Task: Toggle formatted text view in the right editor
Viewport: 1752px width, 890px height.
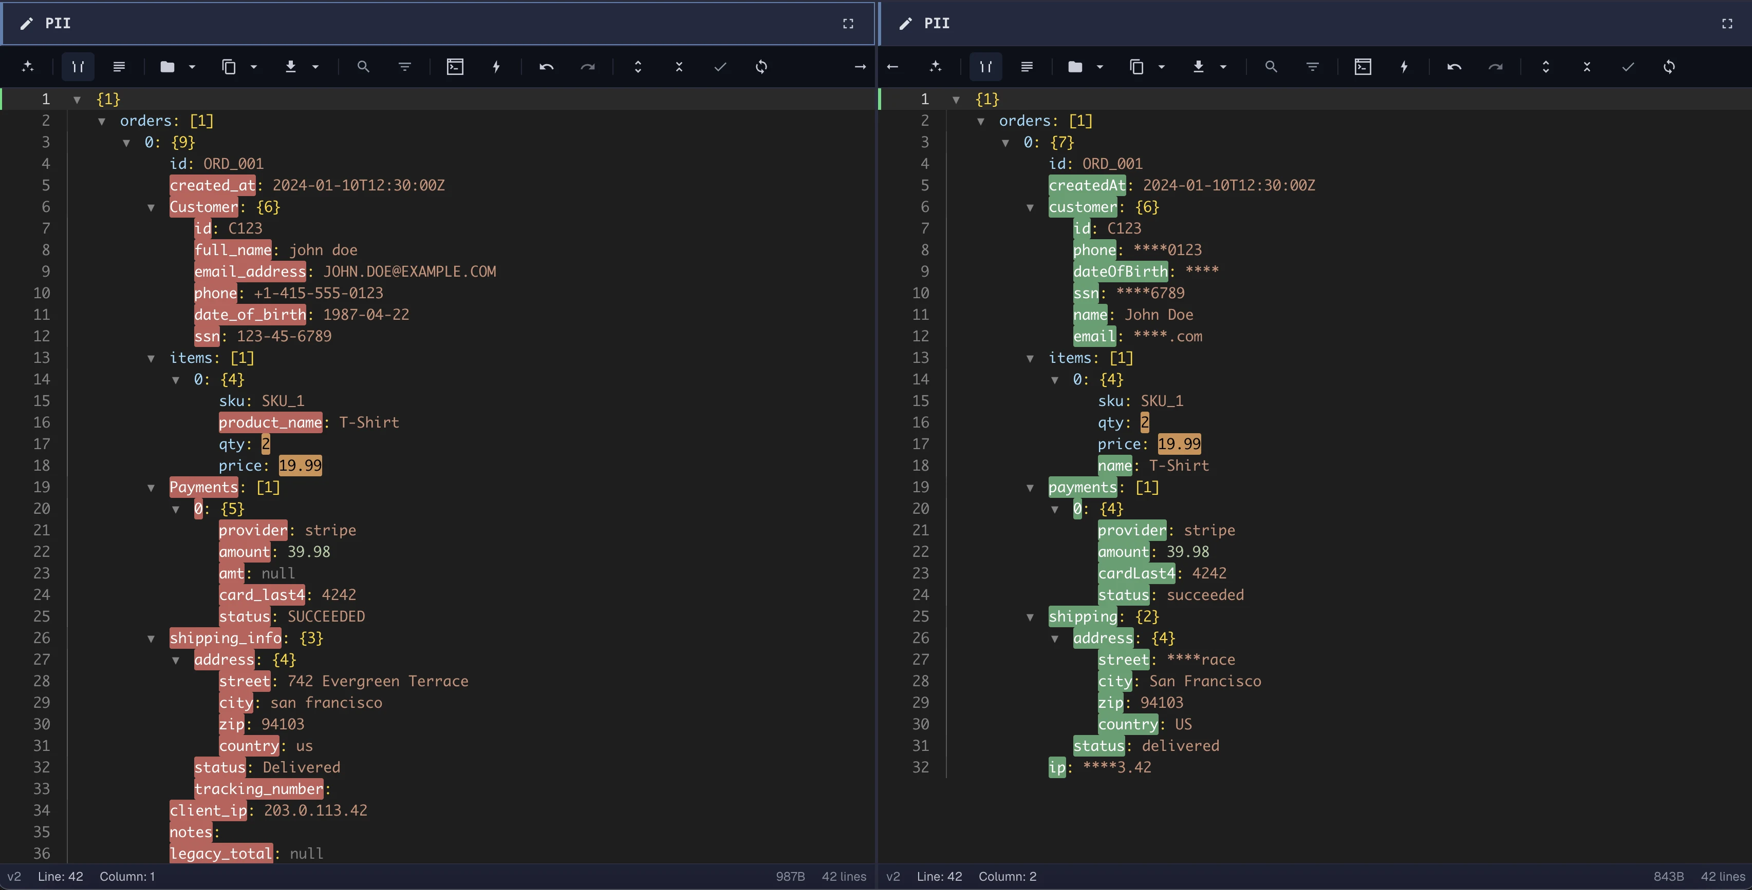Action: click(1027, 67)
